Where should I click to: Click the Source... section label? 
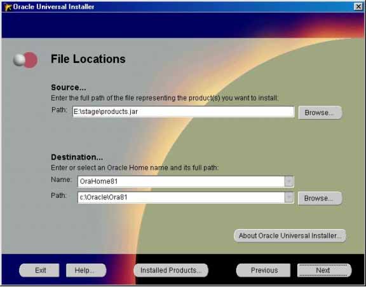click(69, 87)
